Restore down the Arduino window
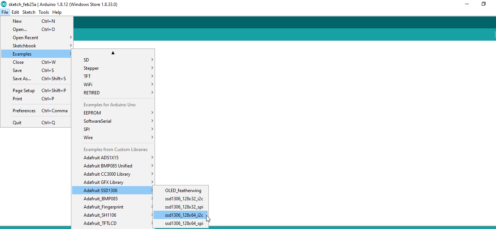This screenshot has height=229, width=496. (x=484, y=4)
